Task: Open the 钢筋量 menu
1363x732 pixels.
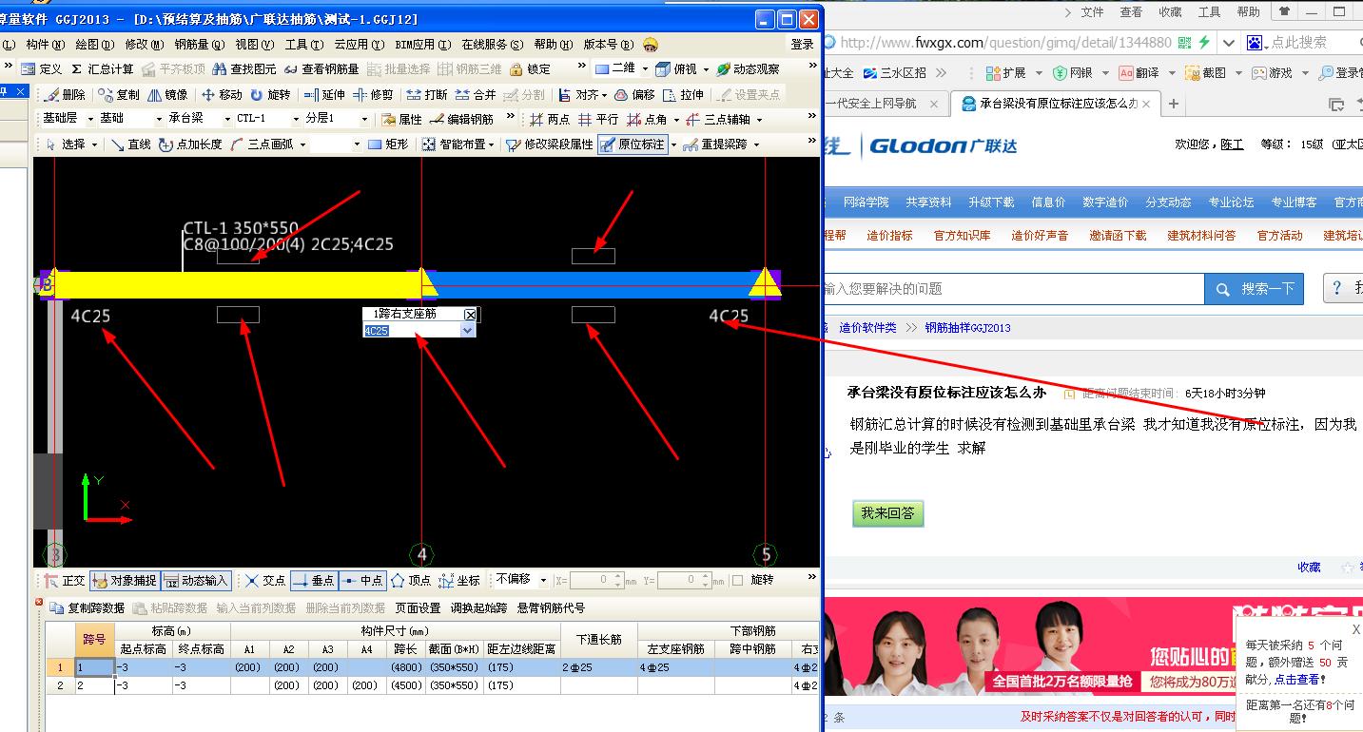Action: (x=200, y=45)
